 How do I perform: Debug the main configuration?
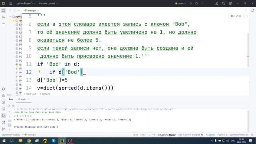[x=196, y=3]
